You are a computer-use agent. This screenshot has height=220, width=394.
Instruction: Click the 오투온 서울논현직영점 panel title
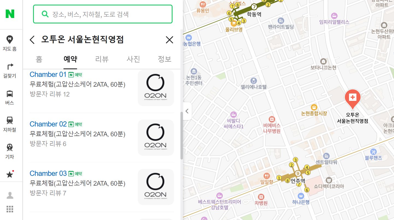(x=82, y=40)
